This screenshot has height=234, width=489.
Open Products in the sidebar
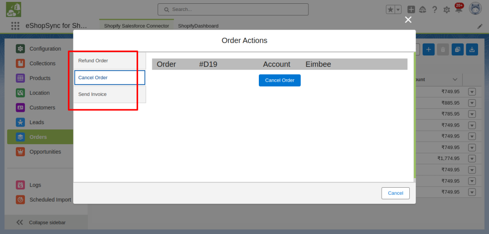coord(40,78)
